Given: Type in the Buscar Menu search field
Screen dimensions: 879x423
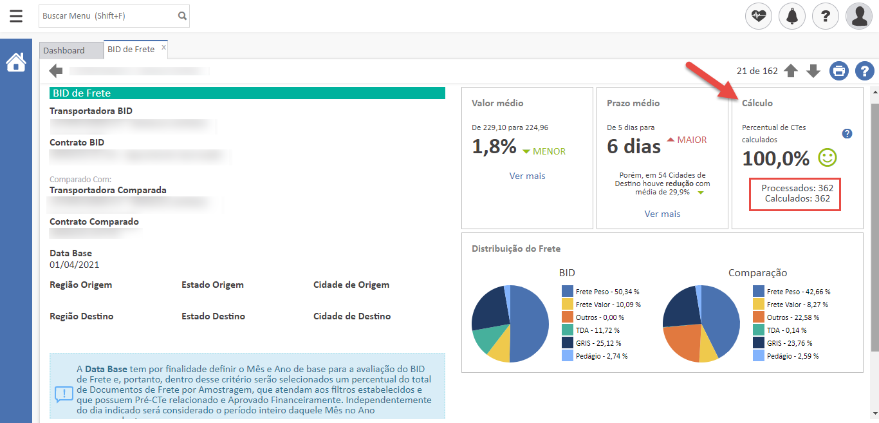Looking at the screenshot, I should 106,16.
